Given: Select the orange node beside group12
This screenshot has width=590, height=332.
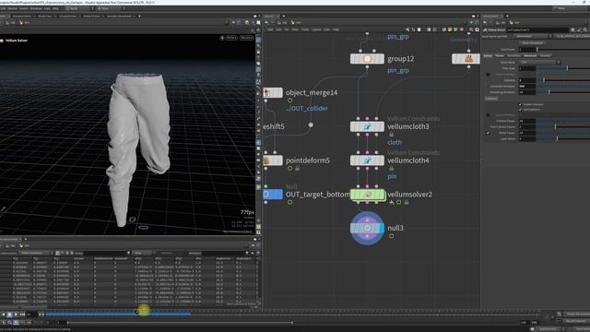Looking at the screenshot, I should point(466,59).
